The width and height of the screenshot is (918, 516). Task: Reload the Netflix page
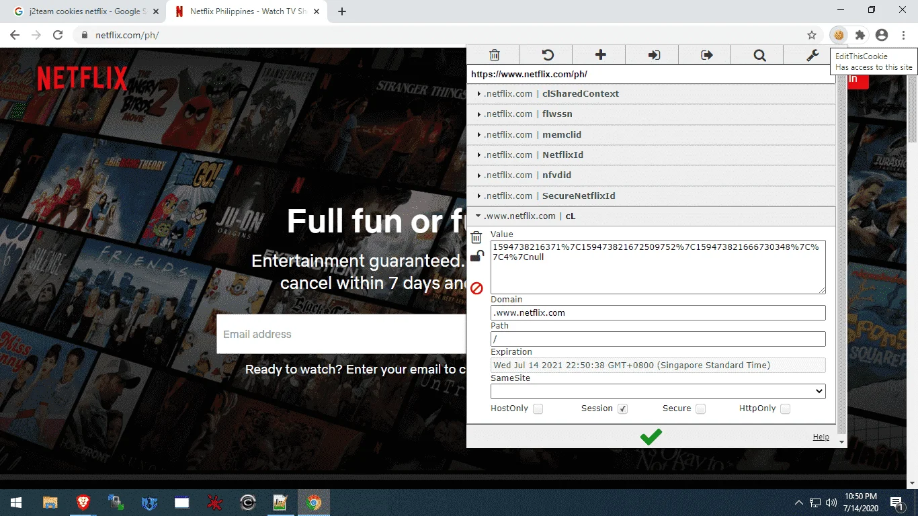[x=58, y=35]
